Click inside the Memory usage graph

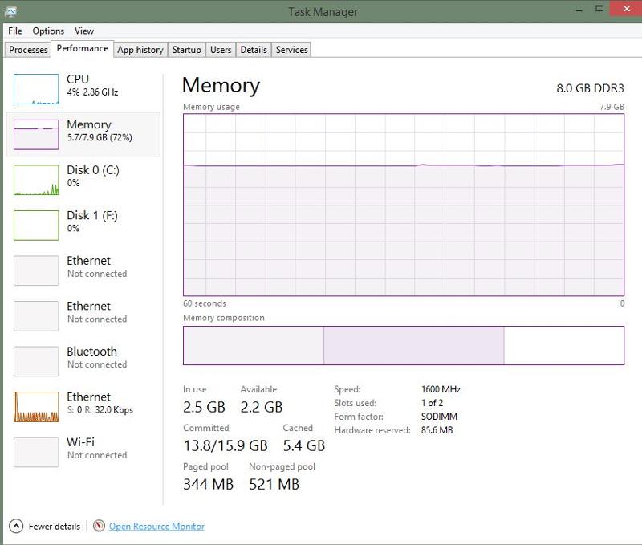[401, 209]
